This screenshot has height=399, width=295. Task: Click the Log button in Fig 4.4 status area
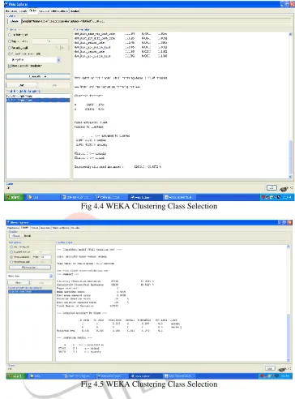click(271, 187)
